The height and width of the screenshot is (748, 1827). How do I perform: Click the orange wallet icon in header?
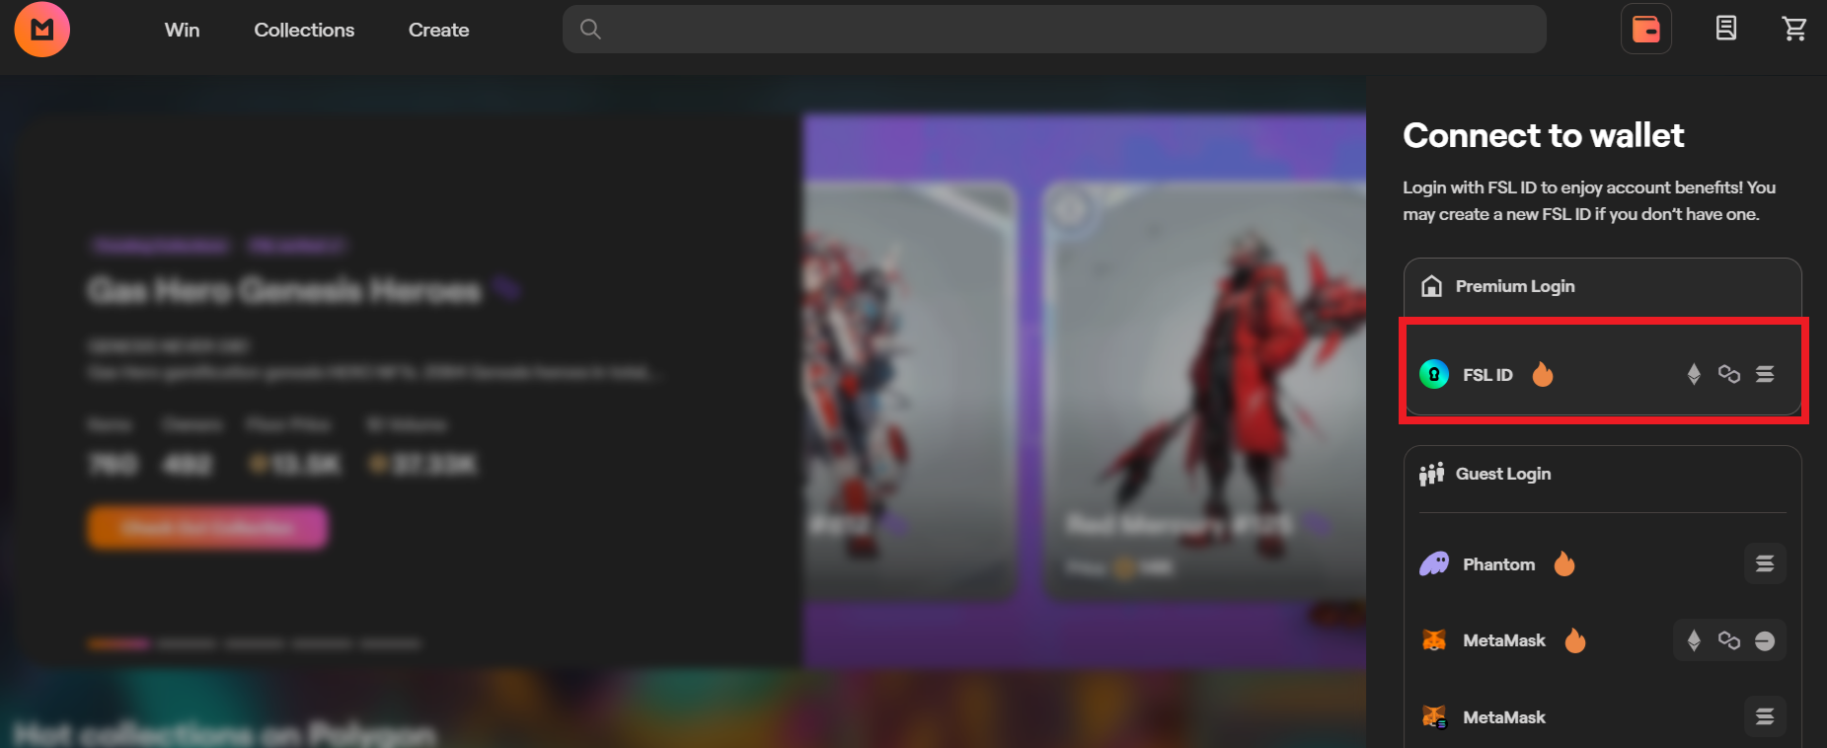(x=1645, y=29)
